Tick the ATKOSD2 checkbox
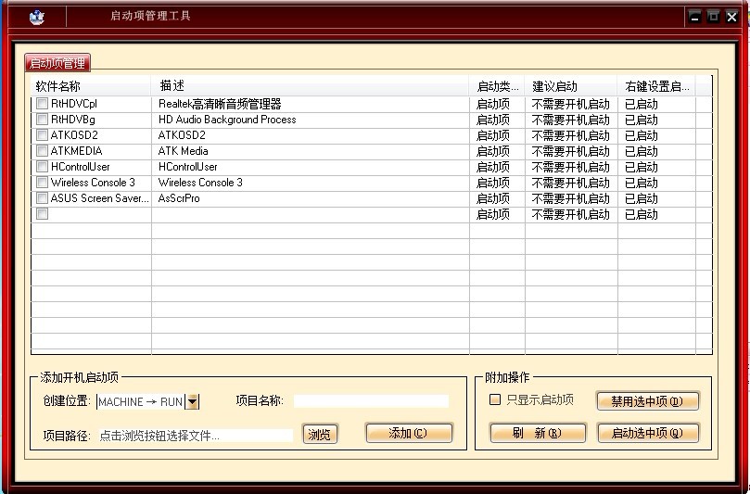The height and width of the screenshot is (494, 750). coord(42,135)
